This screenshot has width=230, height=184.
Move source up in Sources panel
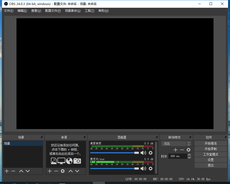[71, 171]
